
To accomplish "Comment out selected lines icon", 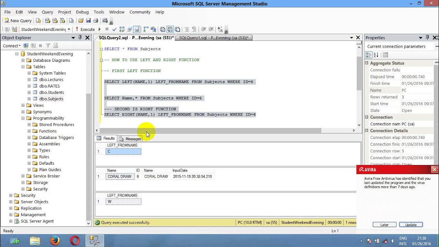I will click(186, 30).
